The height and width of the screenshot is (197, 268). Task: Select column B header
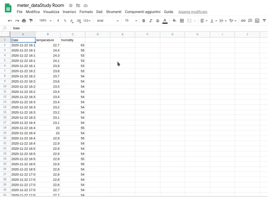tap(48, 34)
